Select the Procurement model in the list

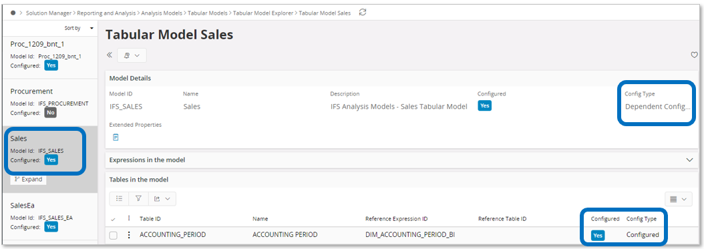[x=49, y=103]
